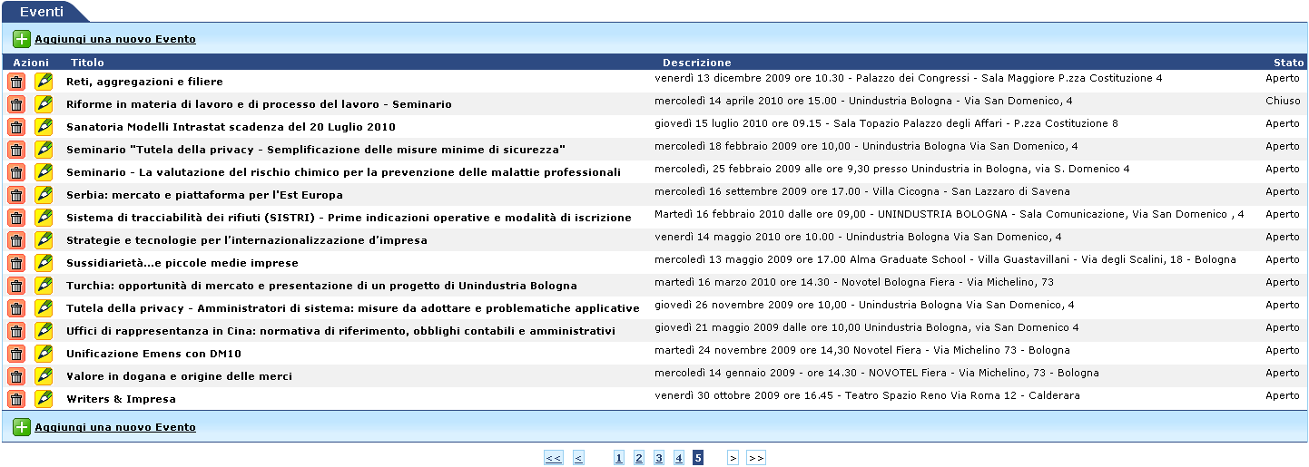This screenshot has height=467, width=1309.
Task: Edit 'Tutela della privacy - Amministratori di sistema' event
Action: 44,308
